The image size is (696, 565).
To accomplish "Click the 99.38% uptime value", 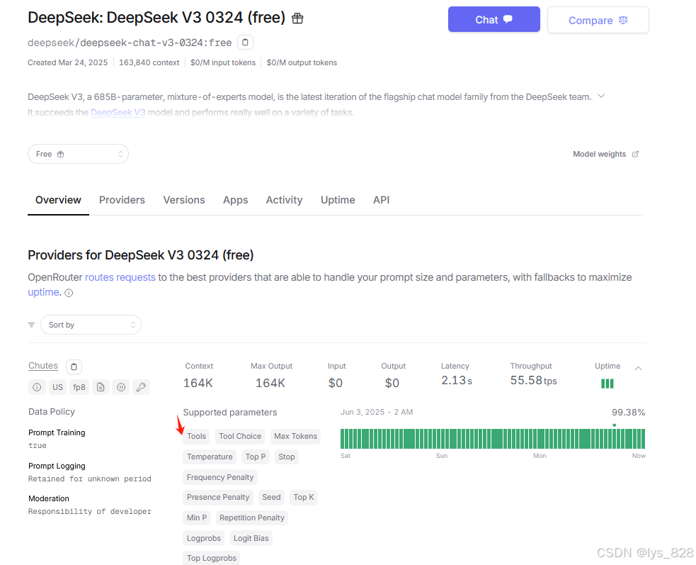I will 628,412.
